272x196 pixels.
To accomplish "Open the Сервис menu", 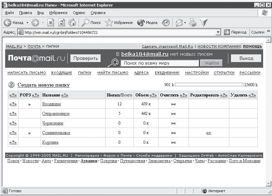I will click(x=79, y=13).
